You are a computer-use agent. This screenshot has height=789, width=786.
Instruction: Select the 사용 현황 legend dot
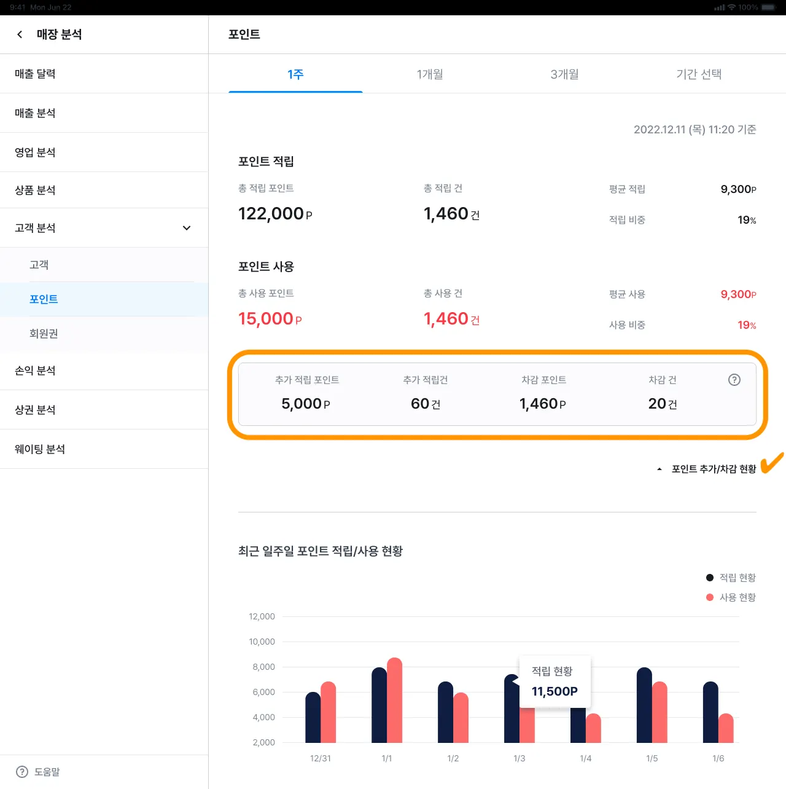(710, 597)
